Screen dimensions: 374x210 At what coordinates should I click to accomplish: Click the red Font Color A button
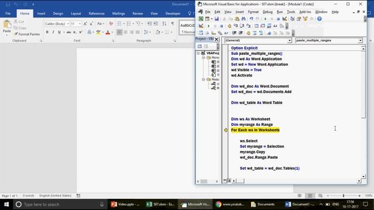pyautogui.click(x=108, y=32)
